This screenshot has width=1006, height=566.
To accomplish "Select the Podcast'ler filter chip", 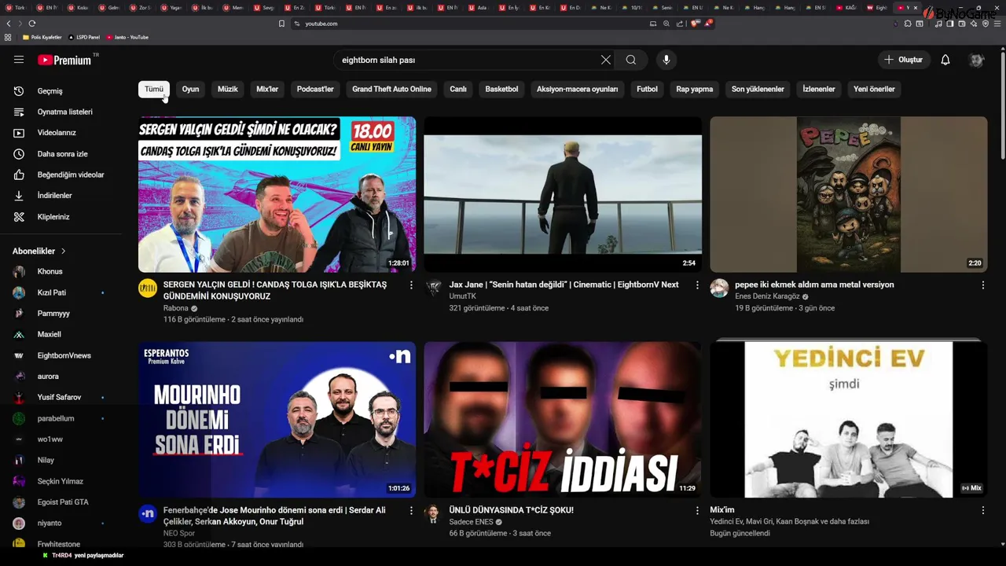I will 315,89.
